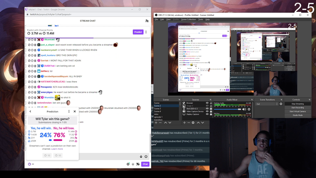316x178 pixels.
Task: Open the OBS Edit menu
Action: point(162,20)
